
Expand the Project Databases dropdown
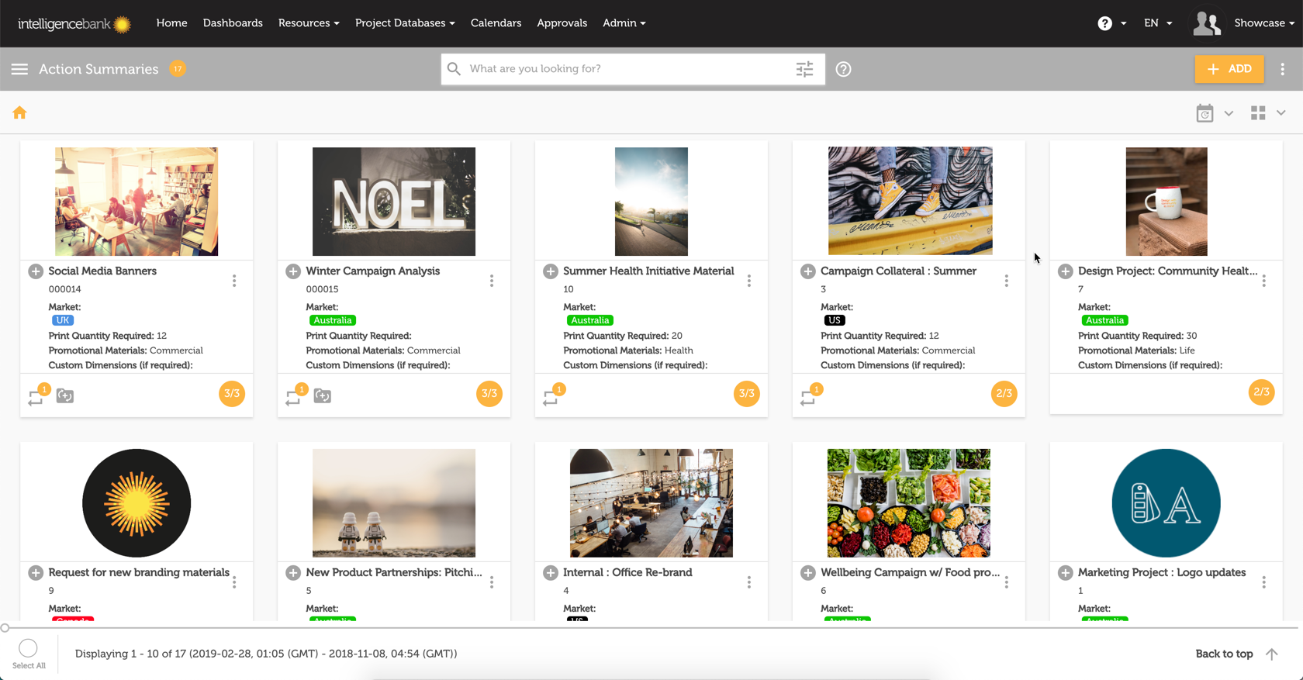405,23
